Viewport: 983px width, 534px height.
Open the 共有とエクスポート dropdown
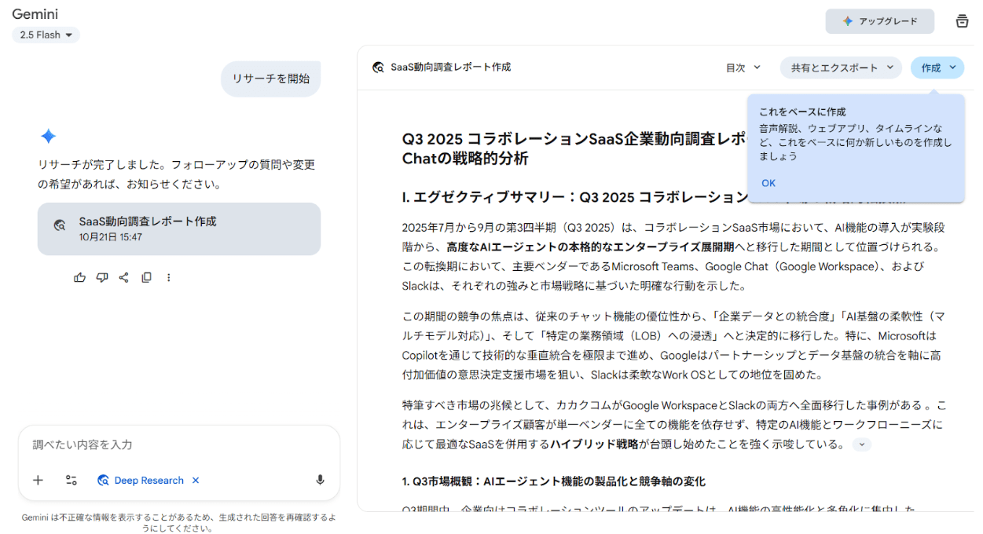[841, 68]
